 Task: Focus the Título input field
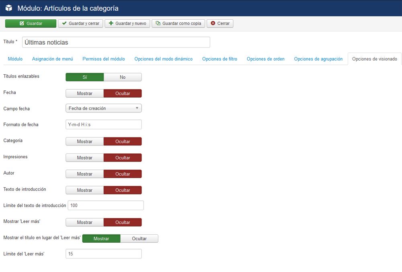tap(116, 42)
